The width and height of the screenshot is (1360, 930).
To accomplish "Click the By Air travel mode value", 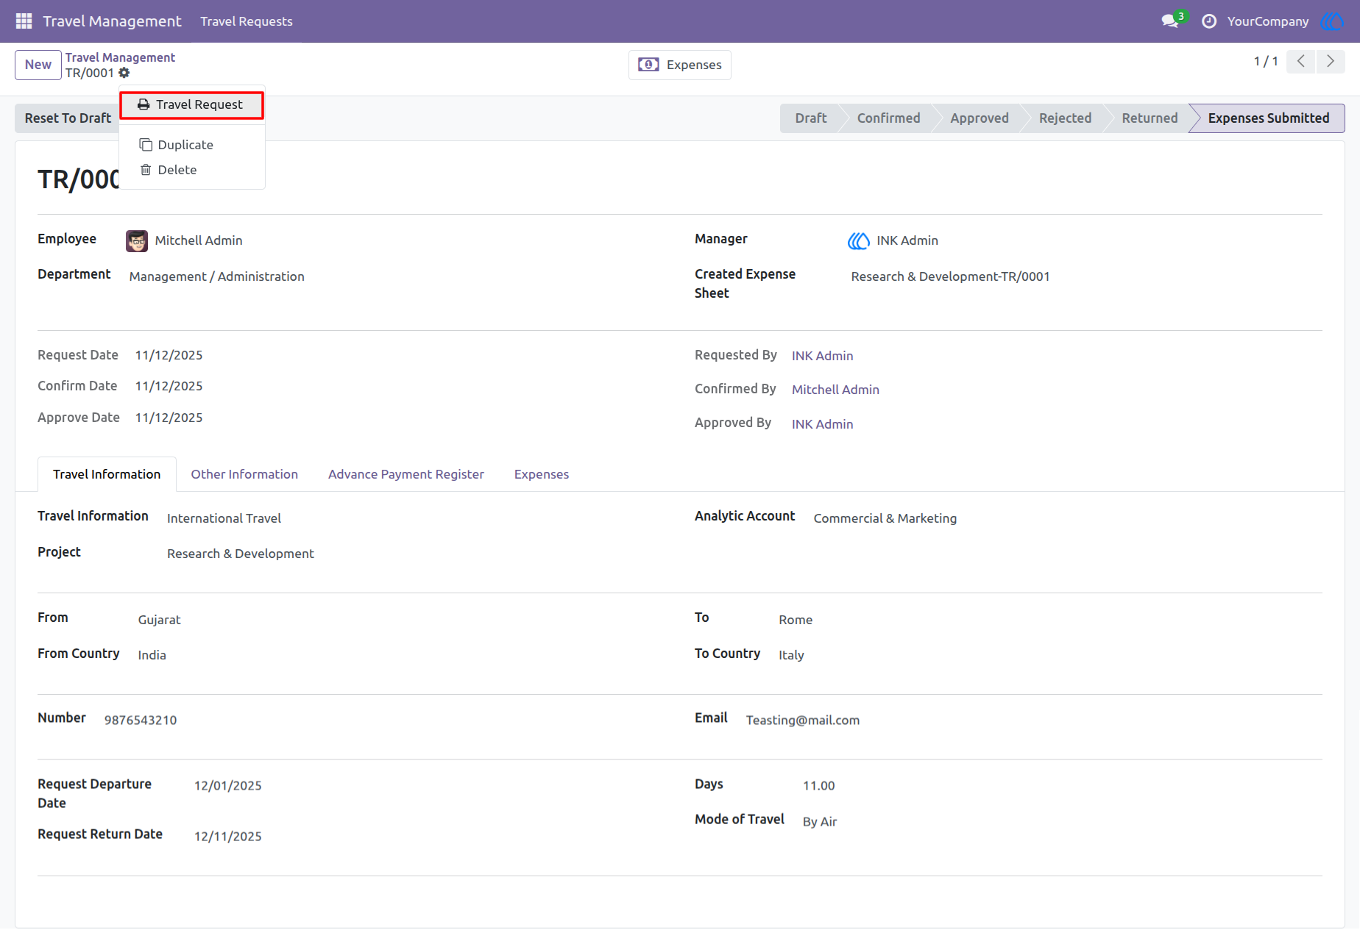I will 819,822.
